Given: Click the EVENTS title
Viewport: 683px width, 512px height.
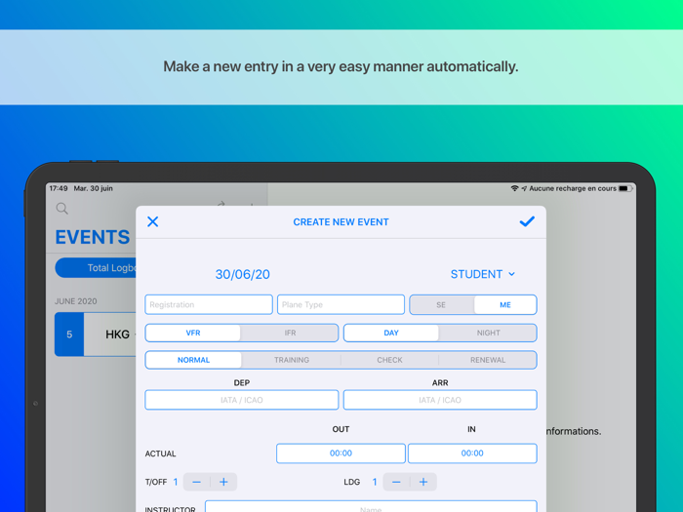Looking at the screenshot, I should coord(93,237).
